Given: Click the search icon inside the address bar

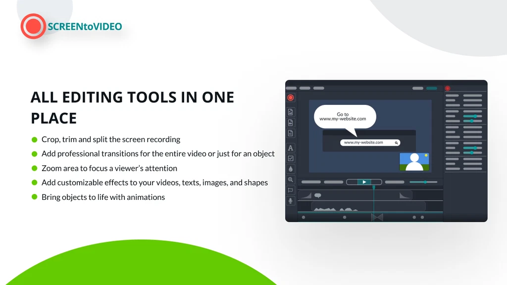Looking at the screenshot, I should [396, 142].
